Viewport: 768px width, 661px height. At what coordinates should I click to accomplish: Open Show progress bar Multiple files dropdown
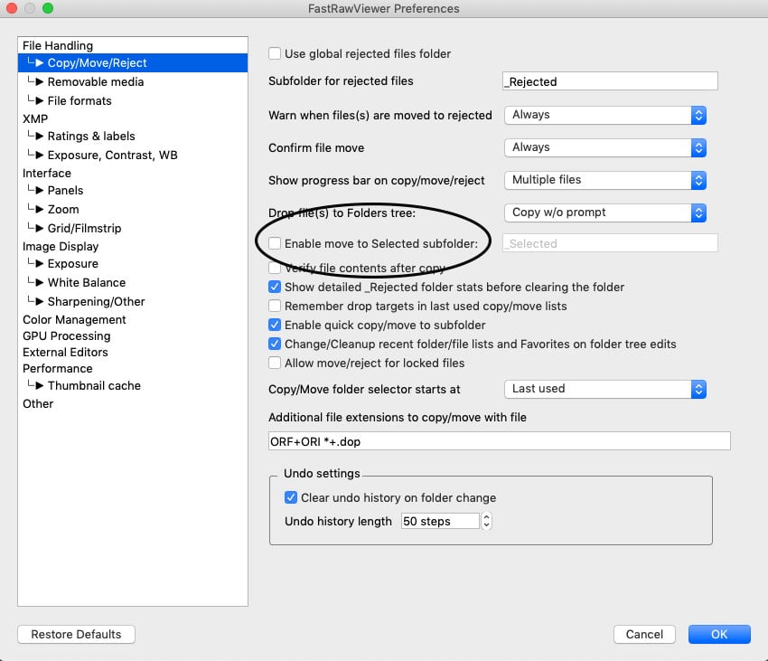605,180
